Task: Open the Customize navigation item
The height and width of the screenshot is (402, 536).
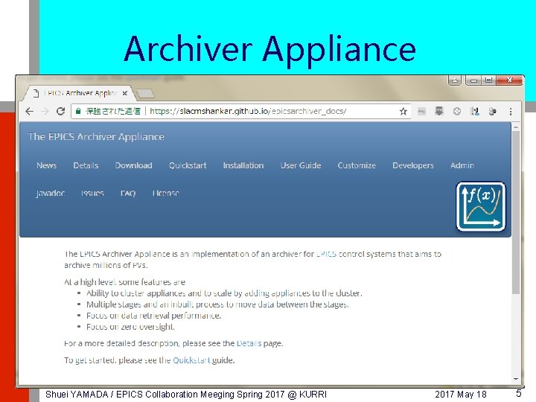Action: (357, 165)
